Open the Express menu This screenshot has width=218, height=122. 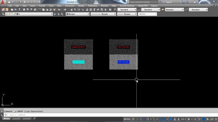tap(154, 6)
